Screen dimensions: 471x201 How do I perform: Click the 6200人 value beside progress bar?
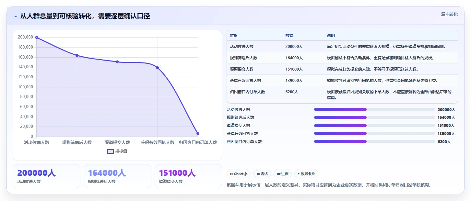(x=444, y=142)
